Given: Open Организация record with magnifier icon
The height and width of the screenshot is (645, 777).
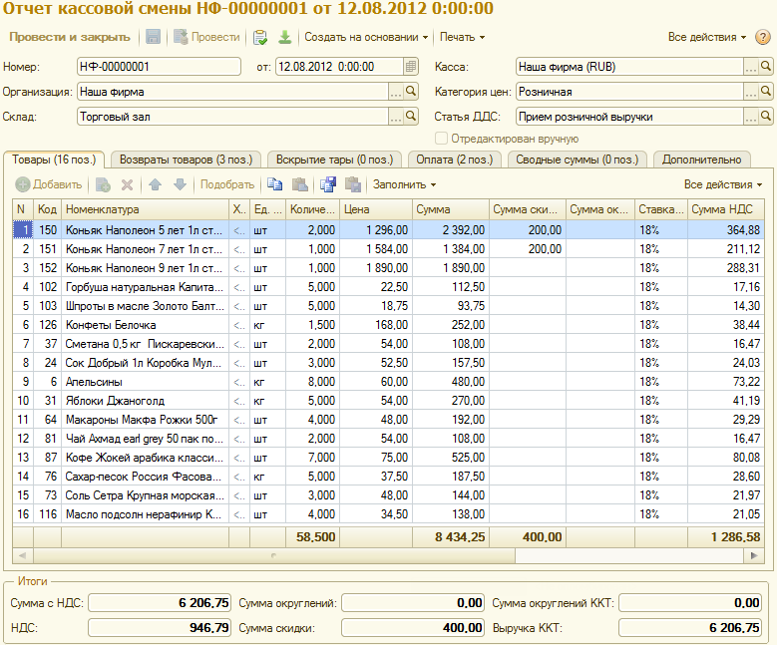Looking at the screenshot, I should pos(411,91).
